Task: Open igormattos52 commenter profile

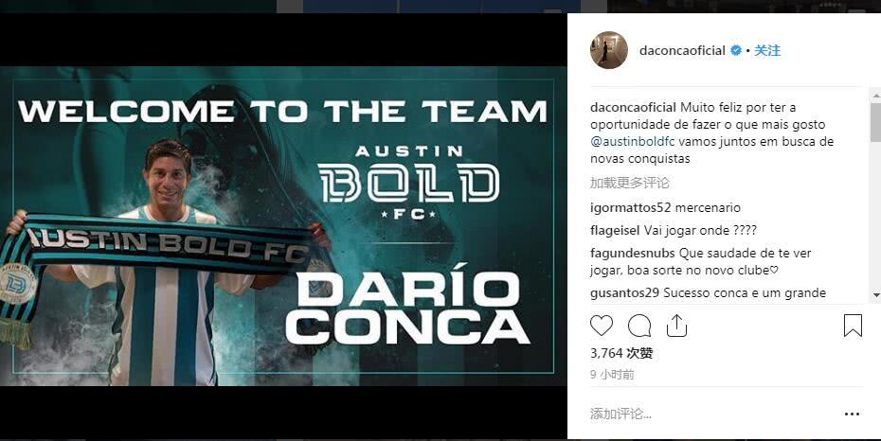Action: (630, 207)
